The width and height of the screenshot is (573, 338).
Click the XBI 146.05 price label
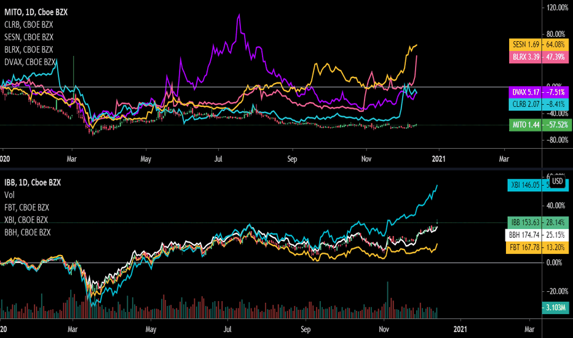[525, 185]
